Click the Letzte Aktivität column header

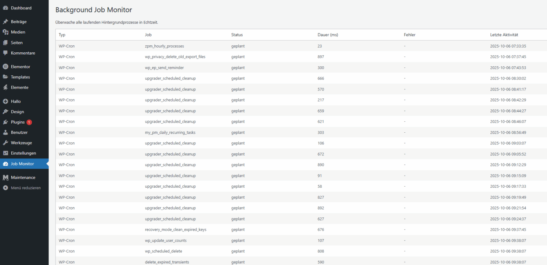[x=504, y=35]
